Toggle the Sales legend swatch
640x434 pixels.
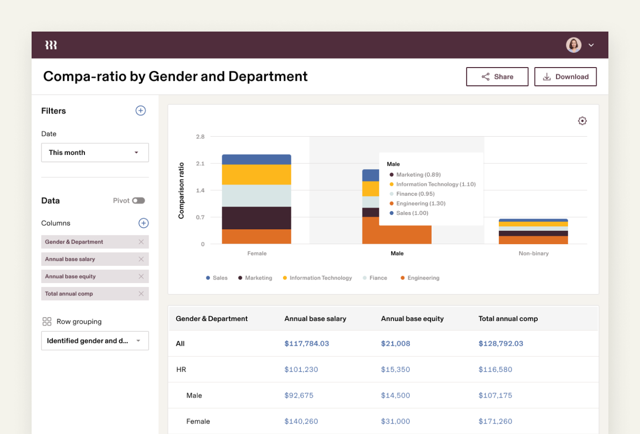[208, 278]
